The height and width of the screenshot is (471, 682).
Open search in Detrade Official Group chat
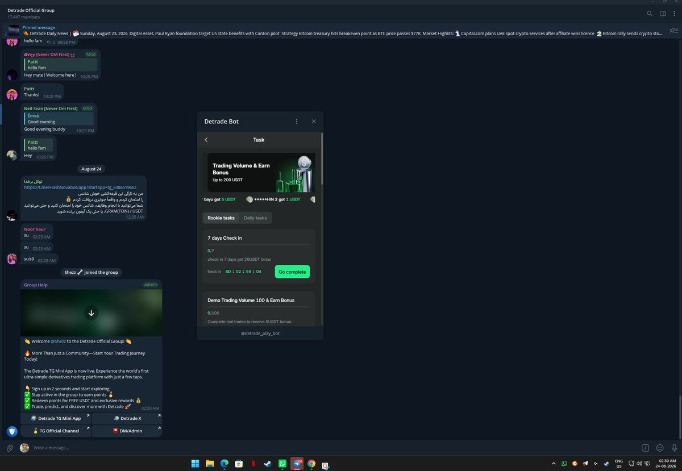pyautogui.click(x=650, y=14)
